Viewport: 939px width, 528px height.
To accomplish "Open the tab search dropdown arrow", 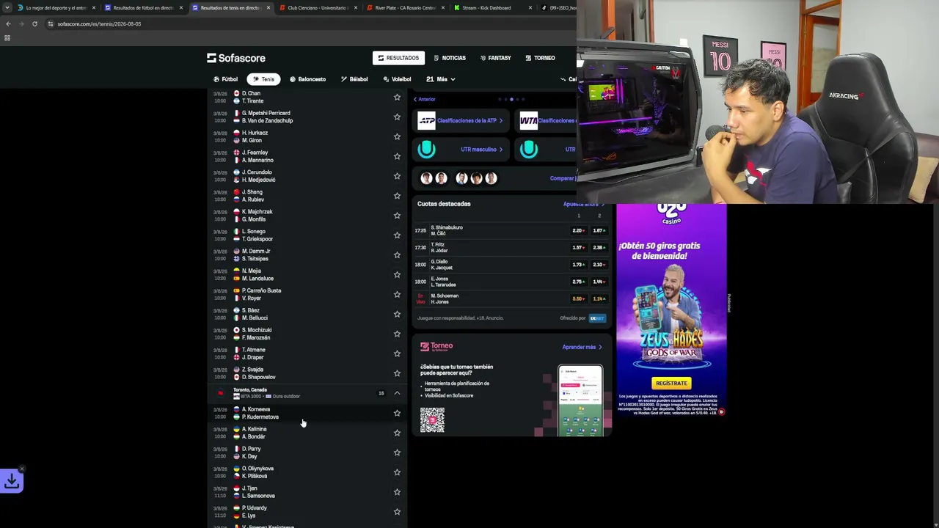I will 7,8.
